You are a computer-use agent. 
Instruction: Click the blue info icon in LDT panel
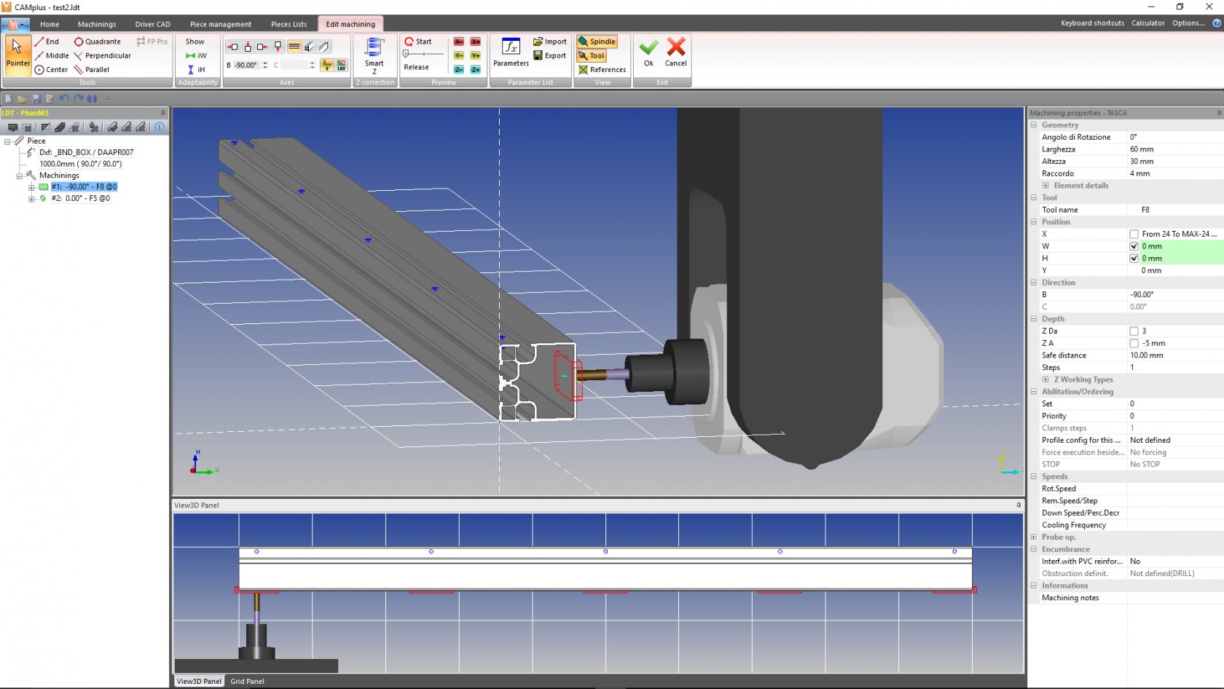(160, 127)
